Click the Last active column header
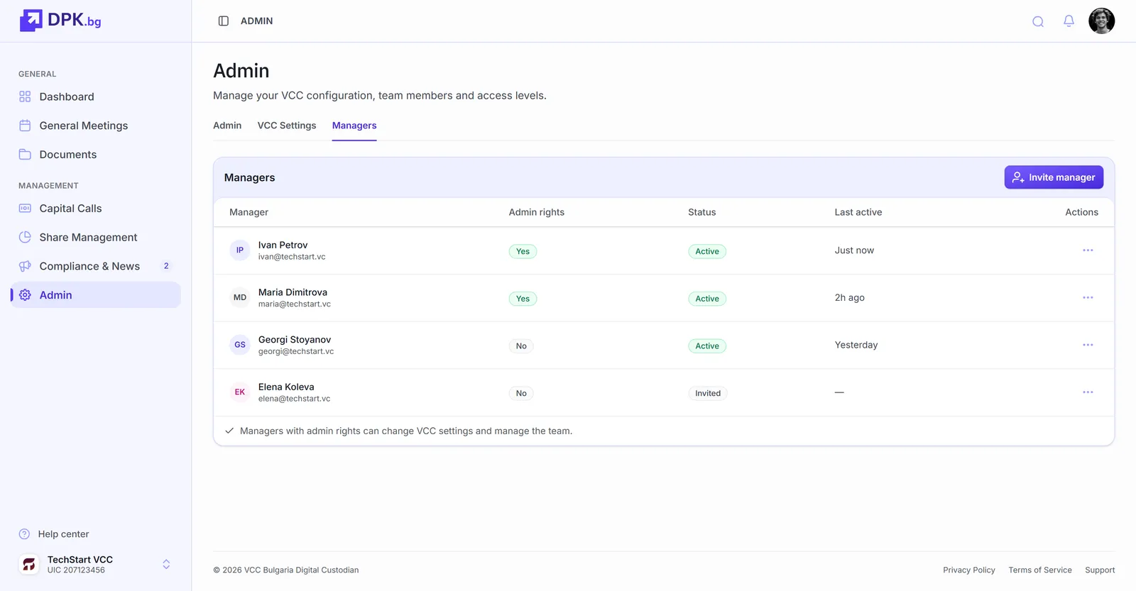 coord(858,212)
